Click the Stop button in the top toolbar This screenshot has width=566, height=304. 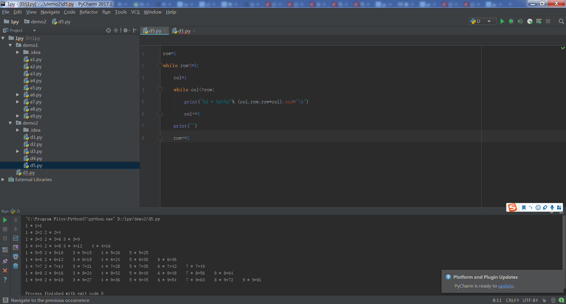[x=548, y=21]
